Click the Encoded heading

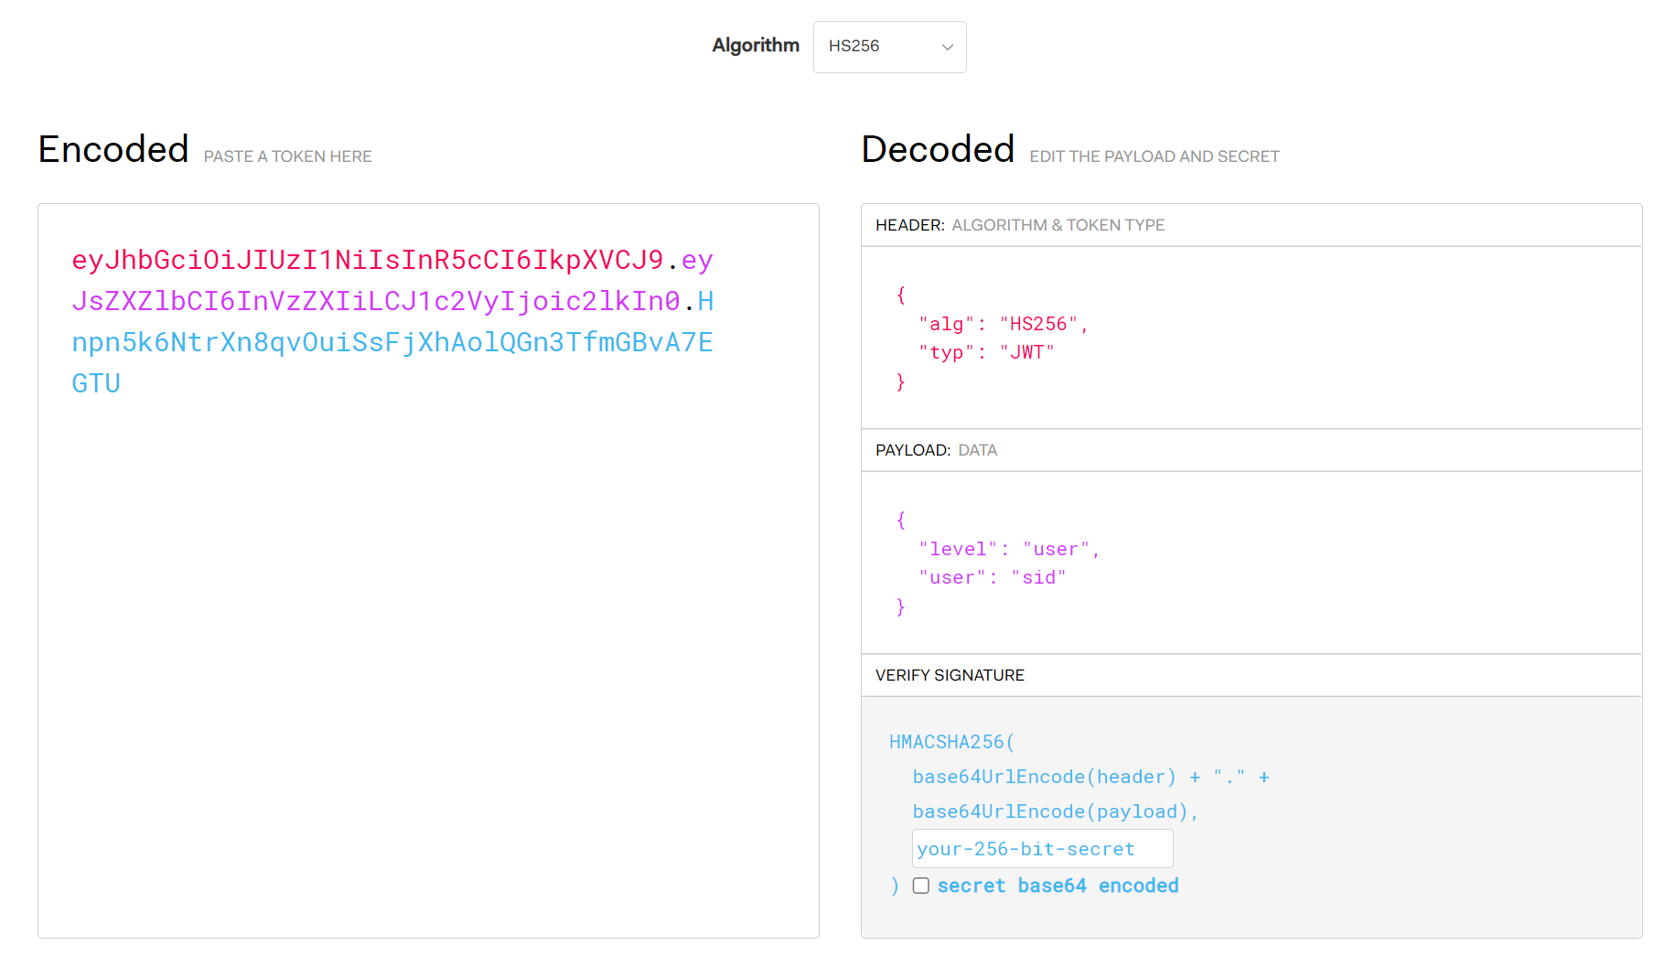pyautogui.click(x=113, y=149)
